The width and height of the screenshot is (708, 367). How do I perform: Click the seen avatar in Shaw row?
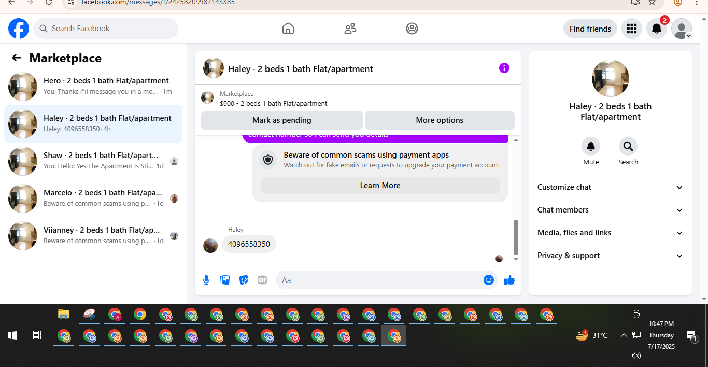(174, 161)
